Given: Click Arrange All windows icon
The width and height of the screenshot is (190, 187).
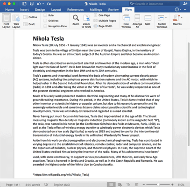Looking at the screenshot, I should [137, 18].
